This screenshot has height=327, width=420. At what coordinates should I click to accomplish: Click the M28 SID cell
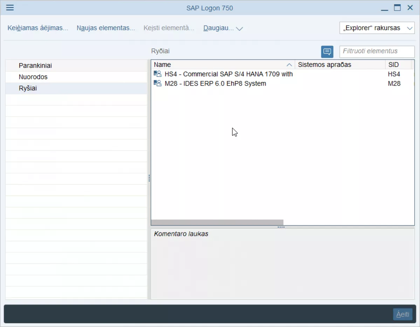[x=394, y=83]
